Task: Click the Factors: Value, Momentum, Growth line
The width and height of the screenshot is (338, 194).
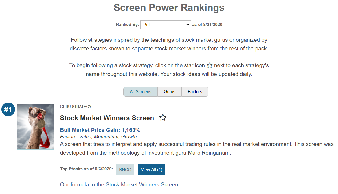Action: [98, 137]
